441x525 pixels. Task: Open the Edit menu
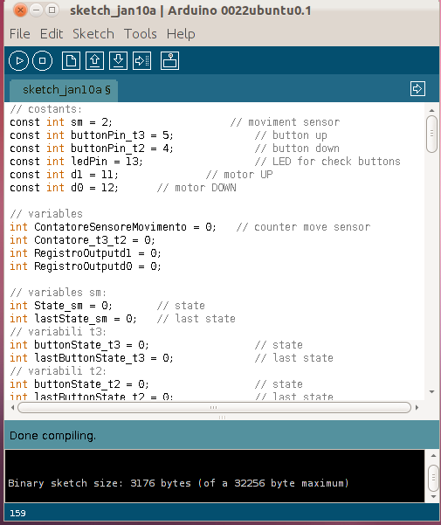(52, 34)
